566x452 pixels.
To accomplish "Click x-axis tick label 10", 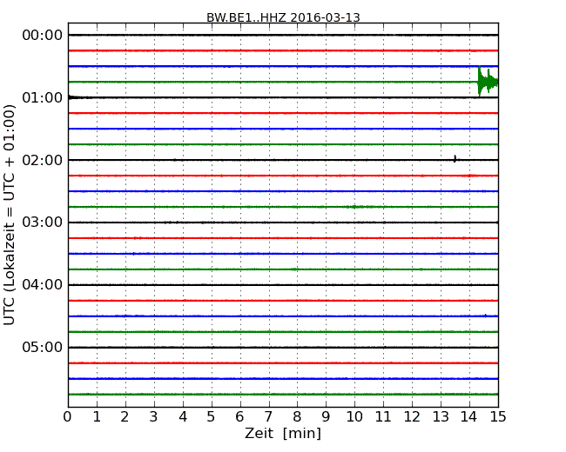I will pyautogui.click(x=354, y=417).
